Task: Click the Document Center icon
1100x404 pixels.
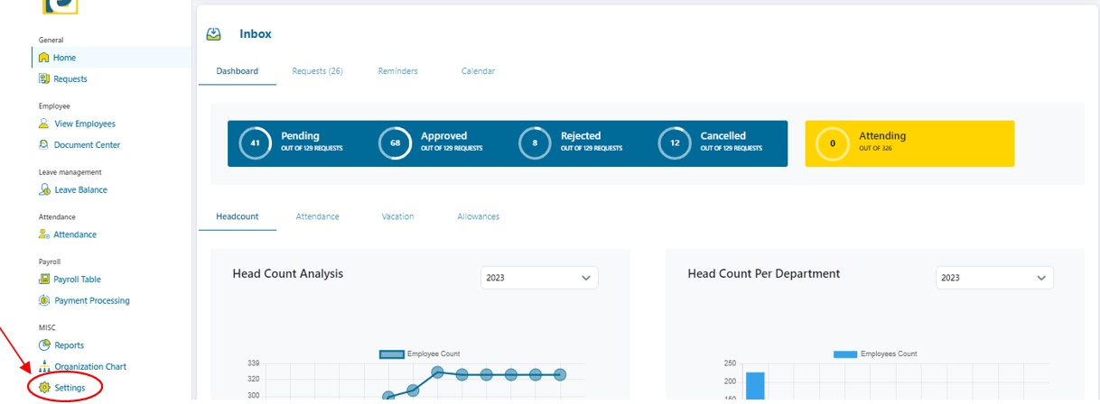Action: coord(43,145)
